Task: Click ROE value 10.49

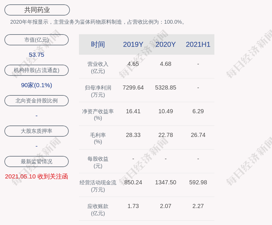Action: tap(166, 111)
